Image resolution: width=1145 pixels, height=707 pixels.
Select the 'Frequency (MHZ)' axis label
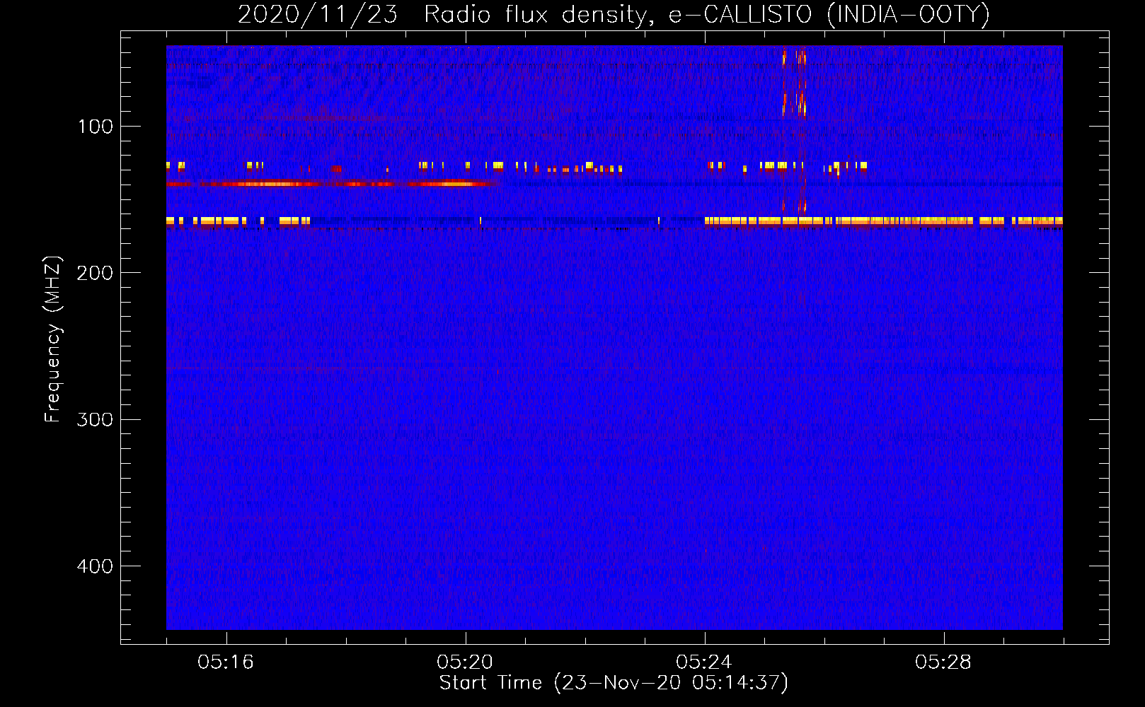[53, 339]
